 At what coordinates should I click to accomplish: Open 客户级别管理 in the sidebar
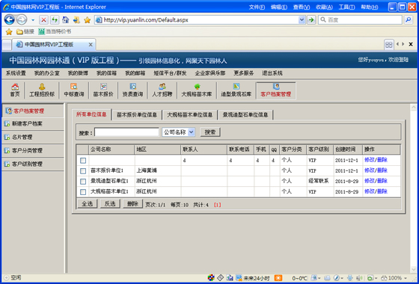[x=33, y=164]
